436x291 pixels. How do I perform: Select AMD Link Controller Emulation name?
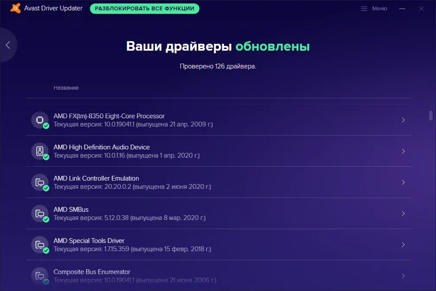coord(96,178)
